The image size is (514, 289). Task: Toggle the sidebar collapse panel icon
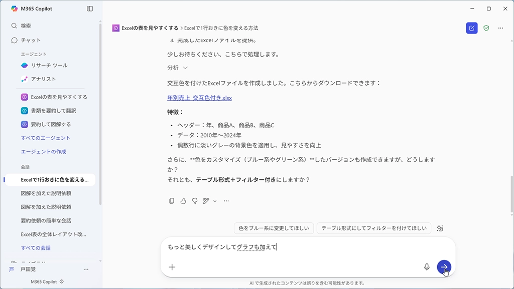coord(90,9)
